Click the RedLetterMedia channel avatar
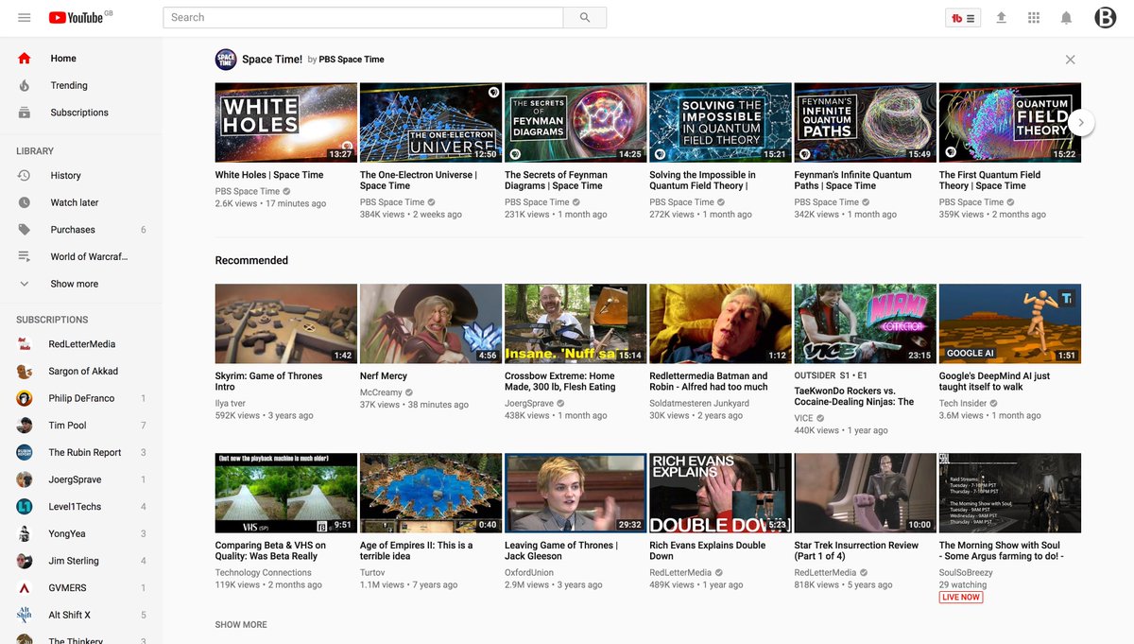 [25, 344]
